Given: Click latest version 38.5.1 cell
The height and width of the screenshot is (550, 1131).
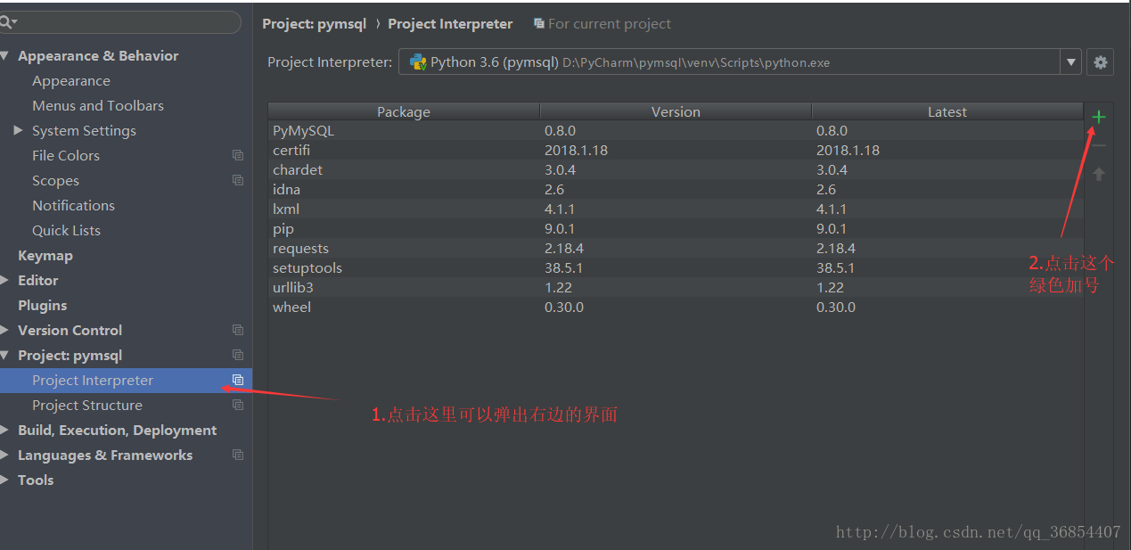Looking at the screenshot, I should click(835, 267).
